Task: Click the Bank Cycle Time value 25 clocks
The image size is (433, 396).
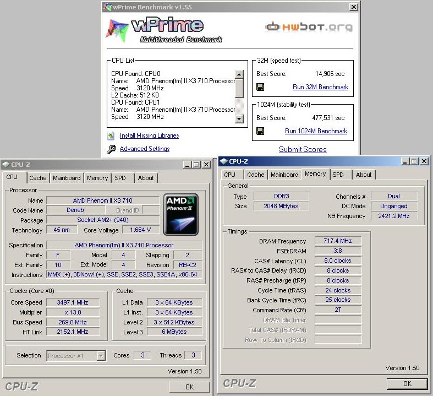Action: tap(338, 300)
